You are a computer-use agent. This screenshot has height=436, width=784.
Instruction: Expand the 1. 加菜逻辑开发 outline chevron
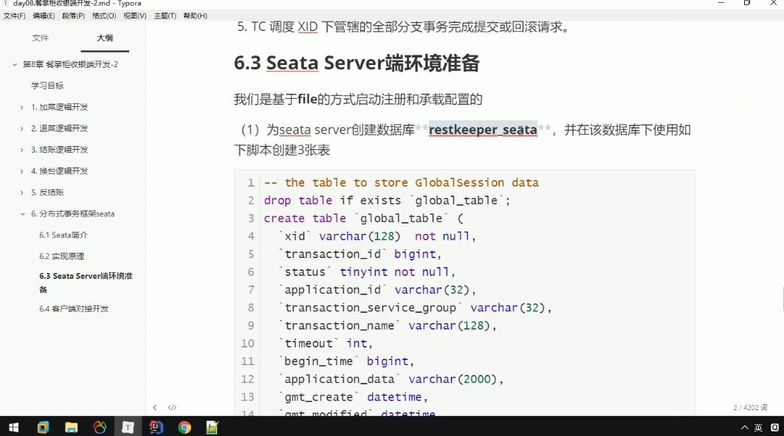21,108
